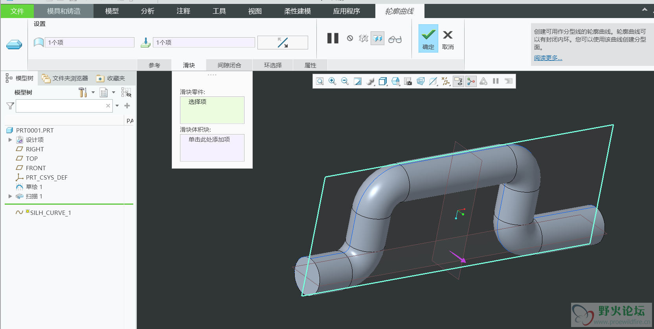654x329 pixels.
Task: Click the model tree filter funnel icon
Action: coord(10,106)
